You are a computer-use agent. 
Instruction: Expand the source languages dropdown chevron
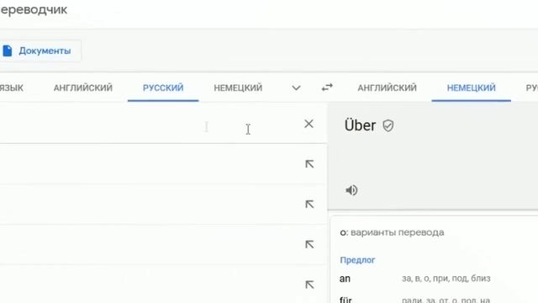[296, 88]
